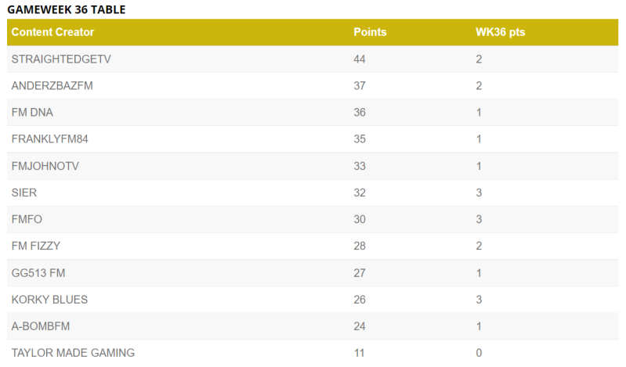The image size is (626, 367).
Task: Select the GG513 FM entry
Action: [38, 272]
